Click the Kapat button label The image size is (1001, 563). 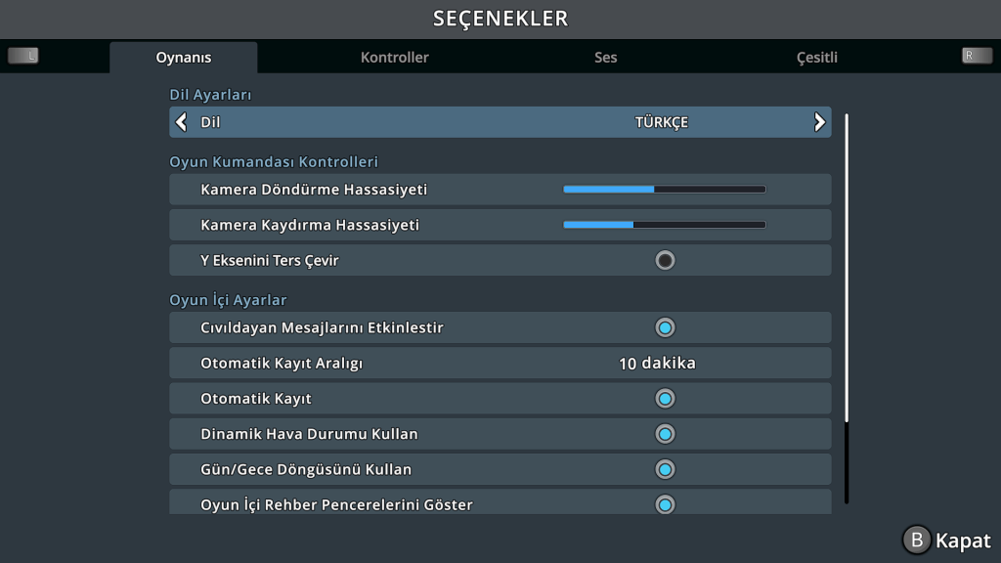(963, 541)
